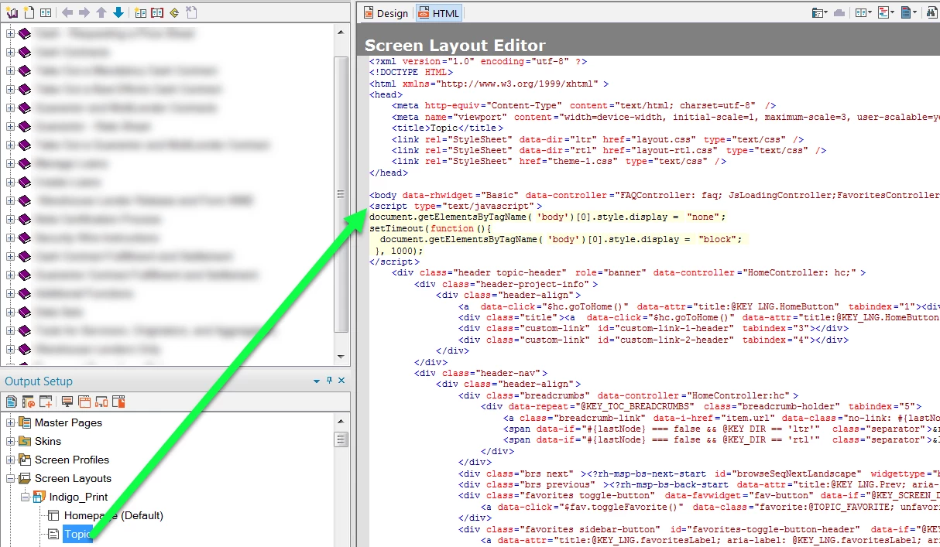Open the Output Setup panel menu arrow
Image resolution: width=940 pixels, height=547 pixels.
pyautogui.click(x=317, y=381)
